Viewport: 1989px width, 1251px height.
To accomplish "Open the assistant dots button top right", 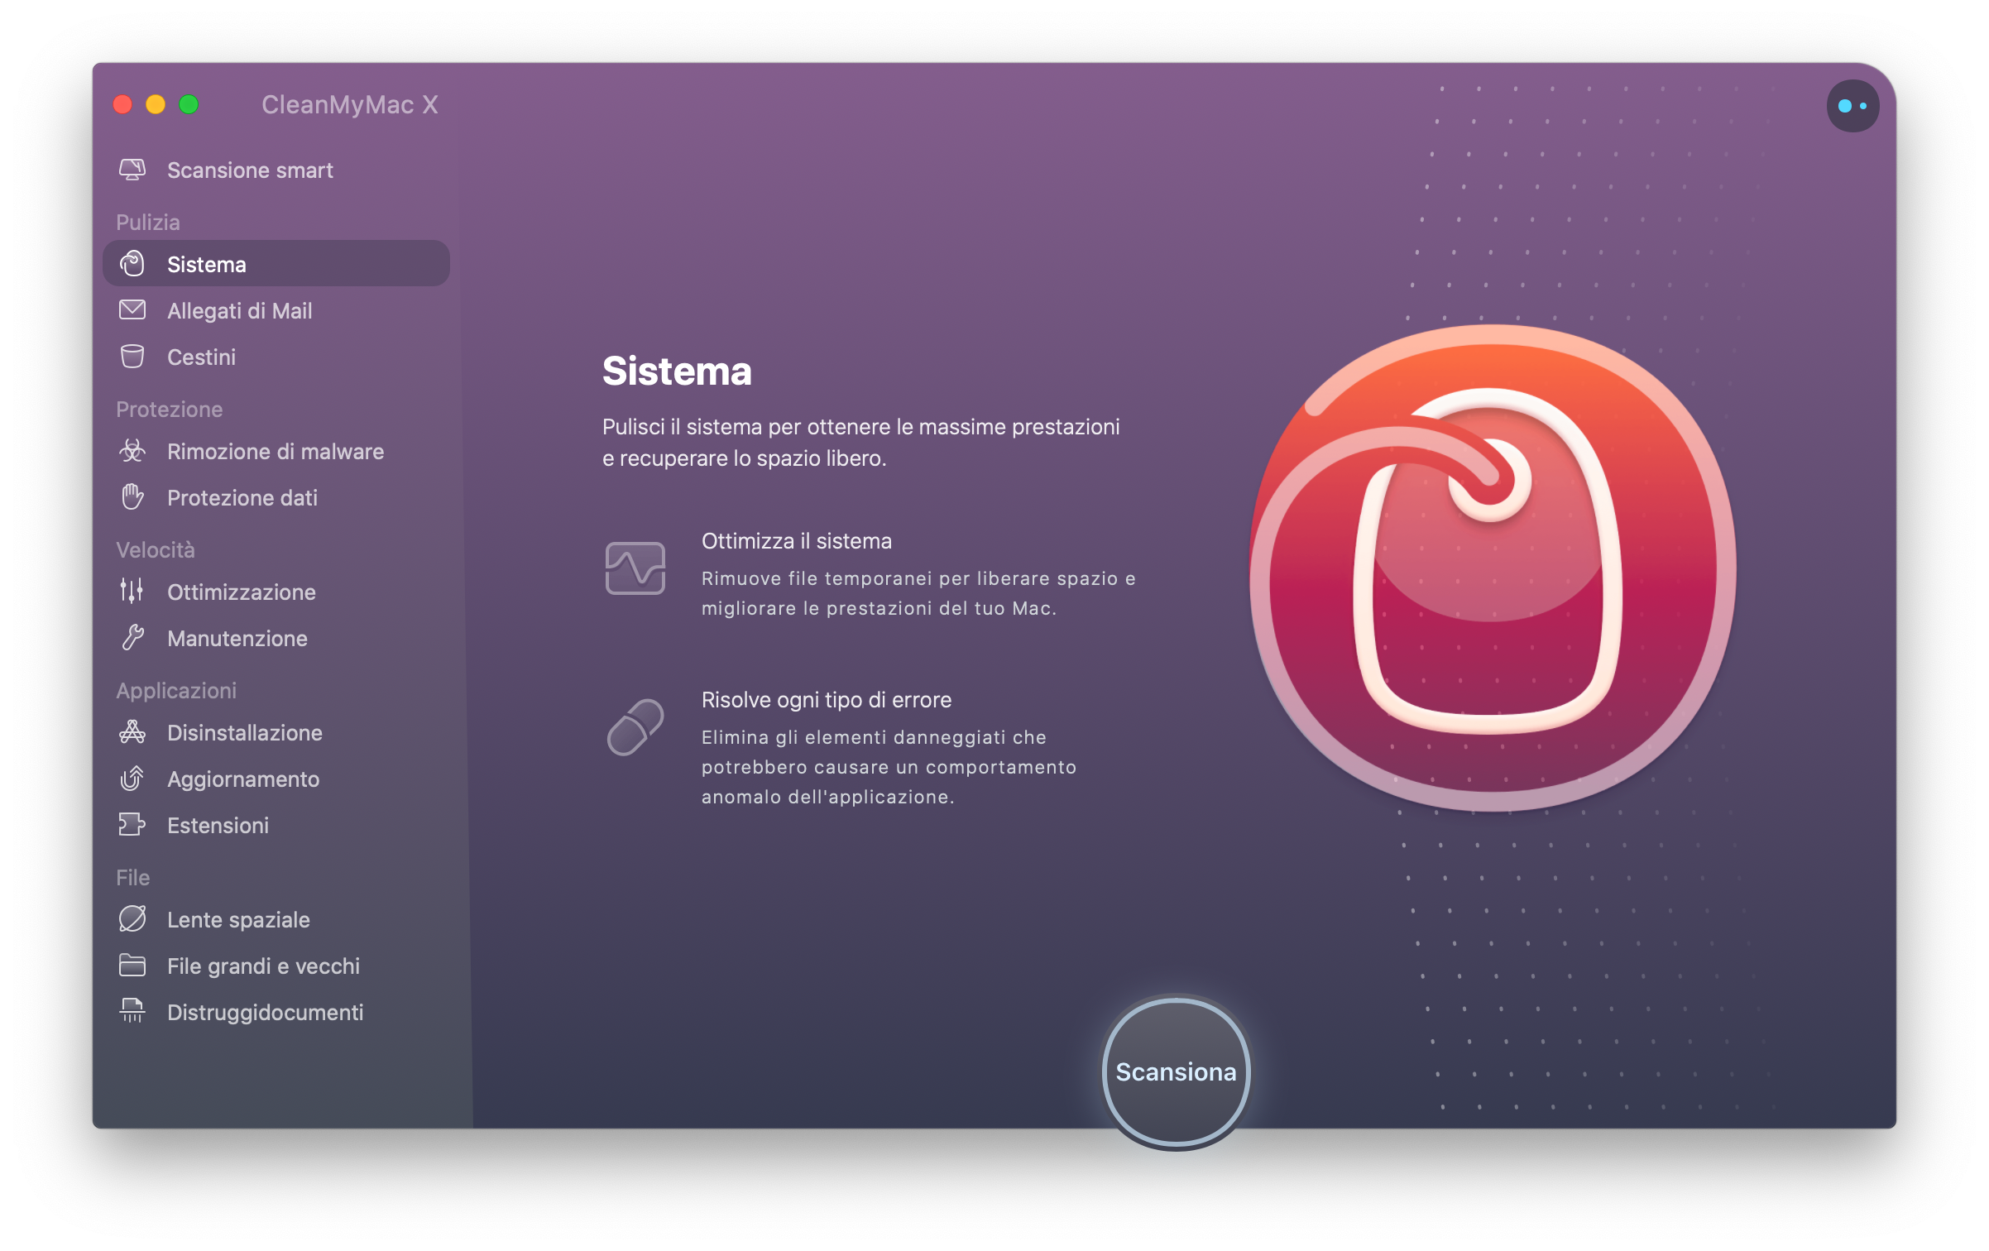I will point(1852,106).
